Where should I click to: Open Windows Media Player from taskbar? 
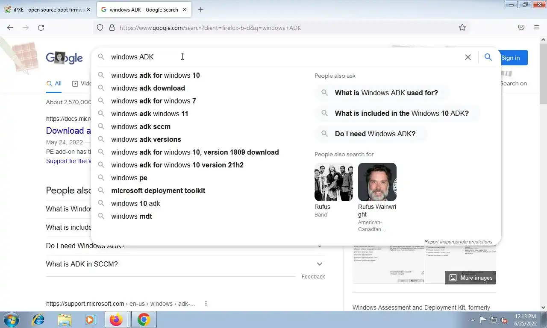90,319
